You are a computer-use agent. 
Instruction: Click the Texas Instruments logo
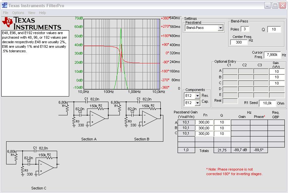pyautogui.click(x=31, y=23)
